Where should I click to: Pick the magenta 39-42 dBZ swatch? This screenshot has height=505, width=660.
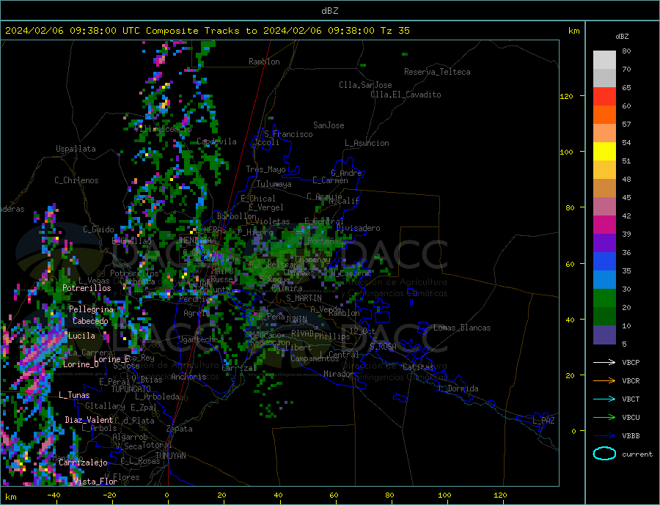click(x=604, y=225)
